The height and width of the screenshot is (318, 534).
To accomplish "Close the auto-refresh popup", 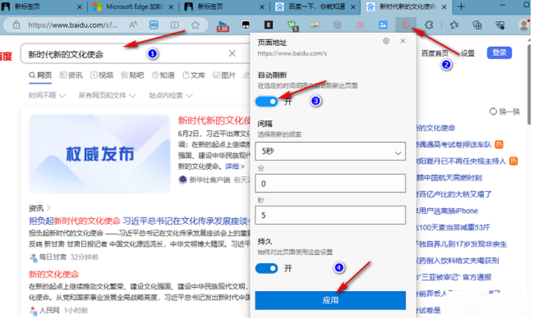I will [403, 41].
